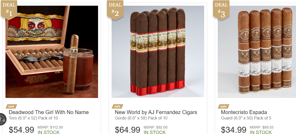
Task: Open New World cigar bundle image
Action: point(158,52)
